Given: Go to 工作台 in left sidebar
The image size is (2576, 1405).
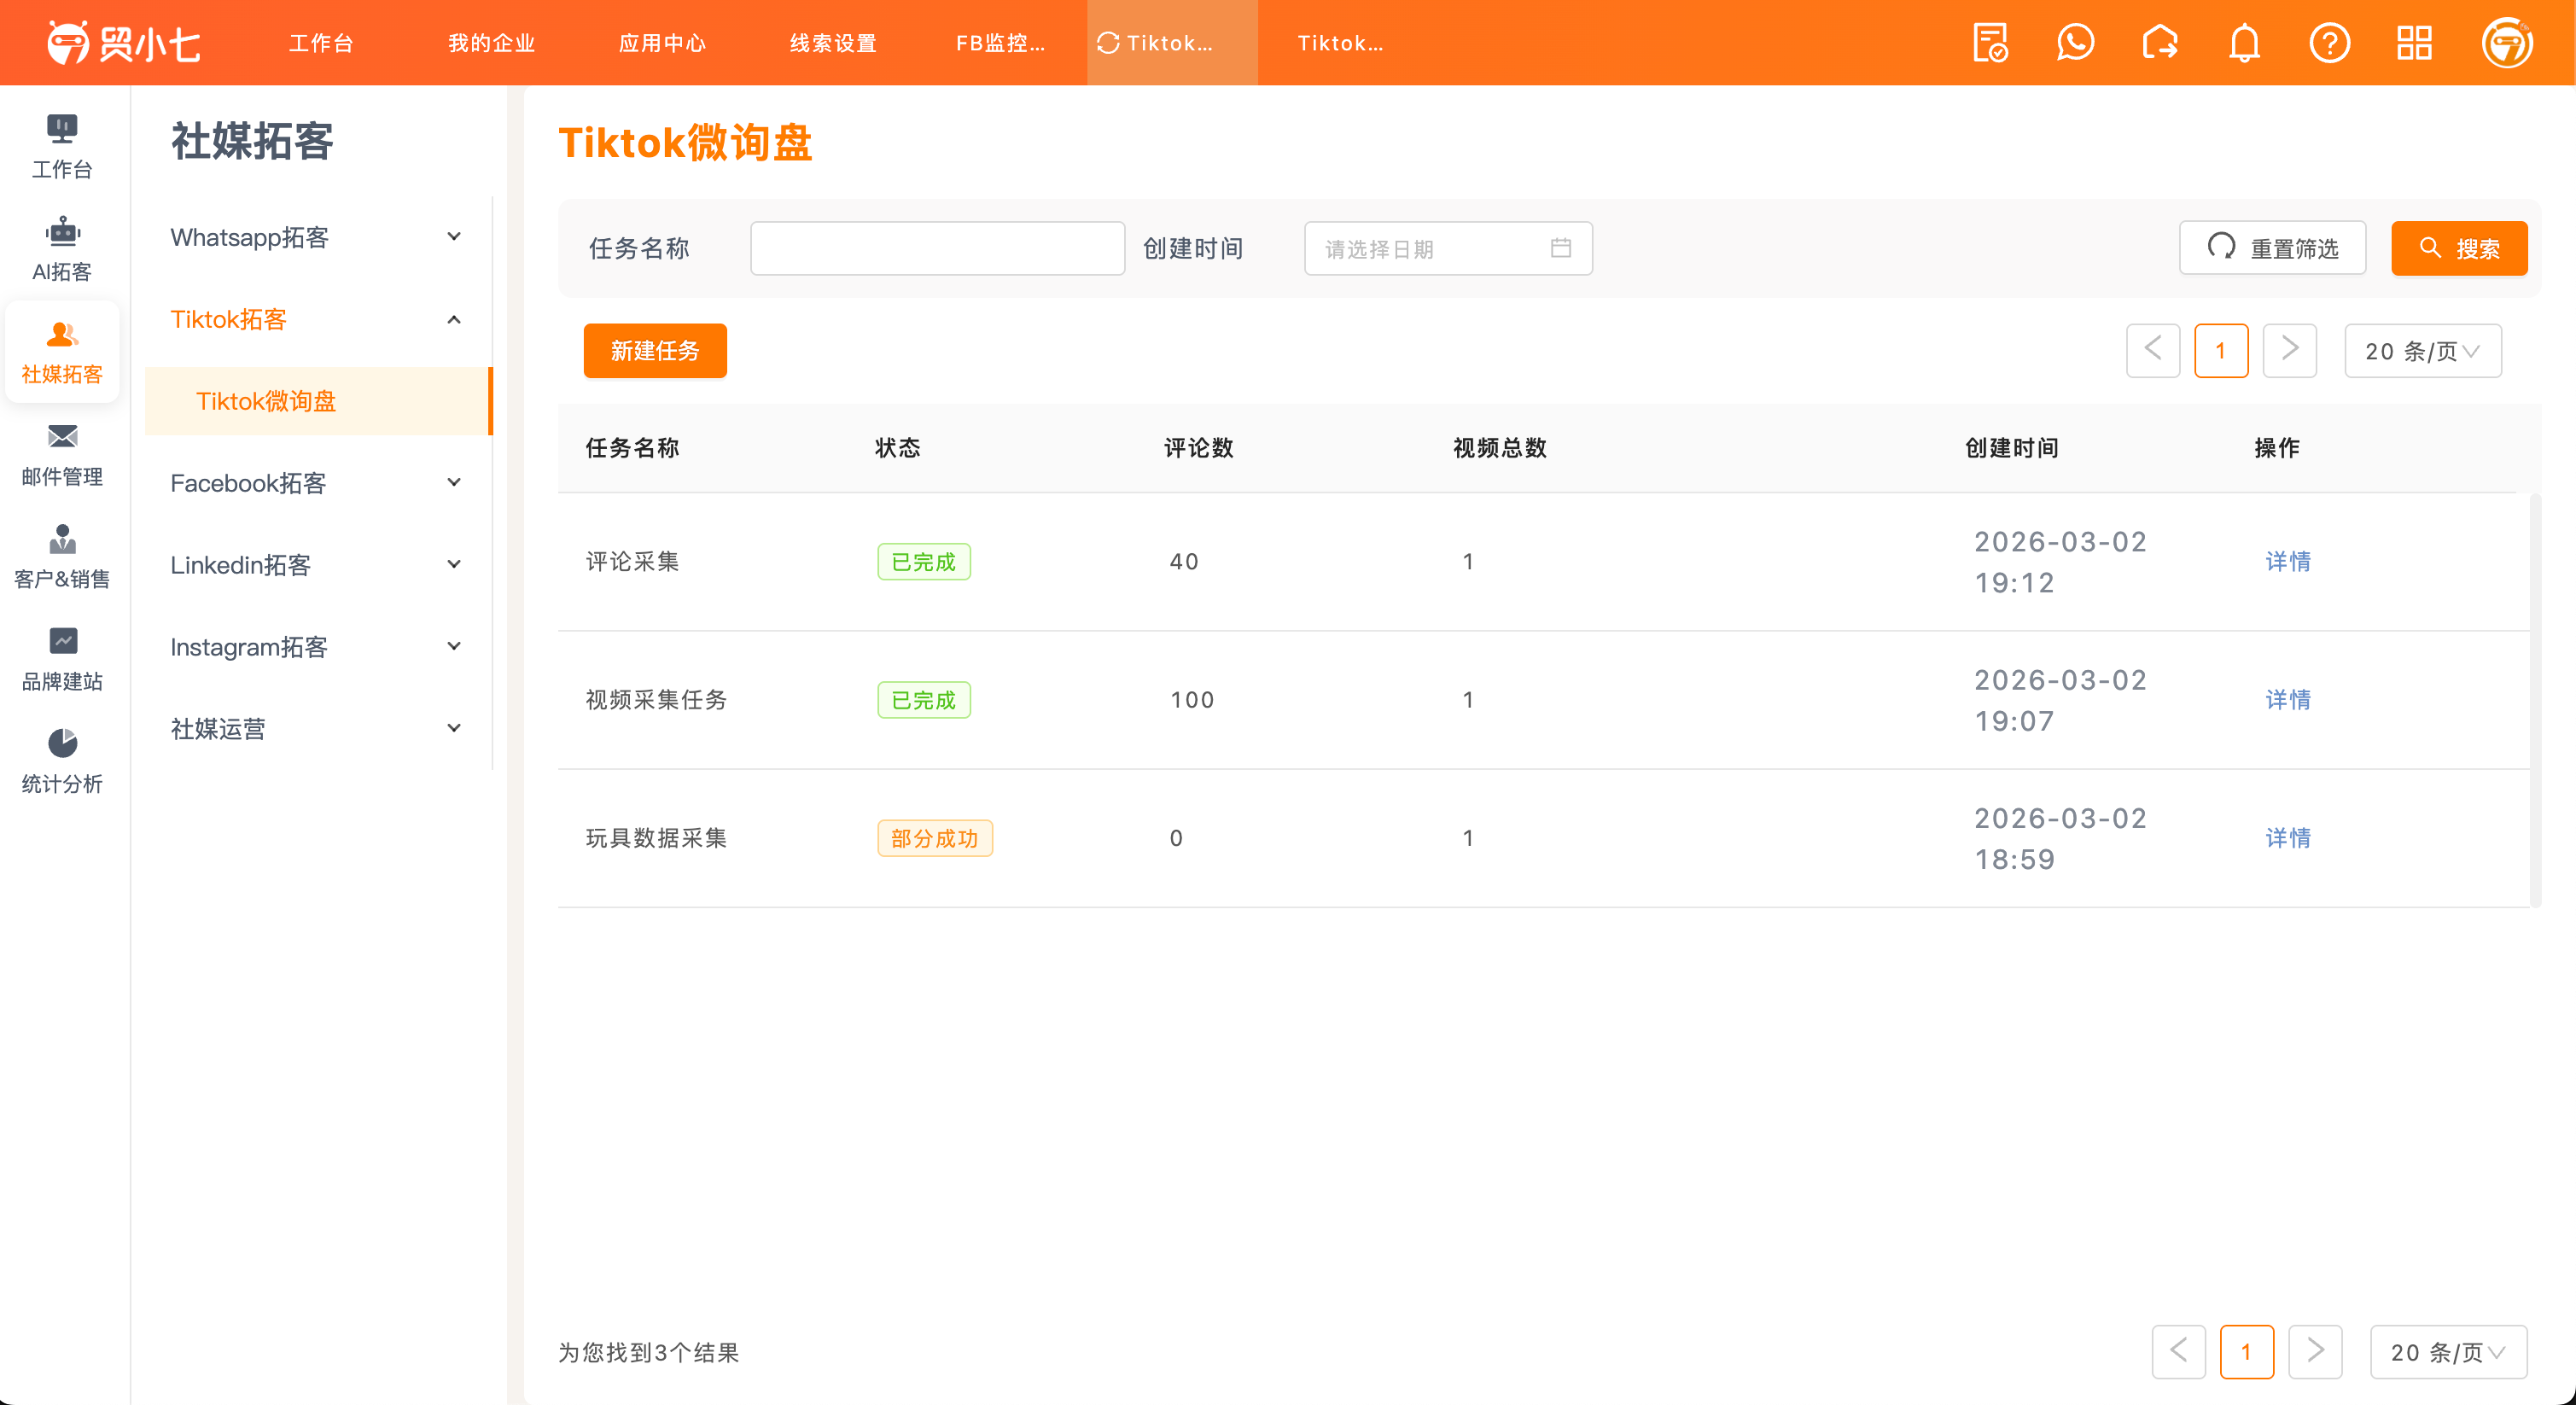Looking at the screenshot, I should tap(62, 147).
